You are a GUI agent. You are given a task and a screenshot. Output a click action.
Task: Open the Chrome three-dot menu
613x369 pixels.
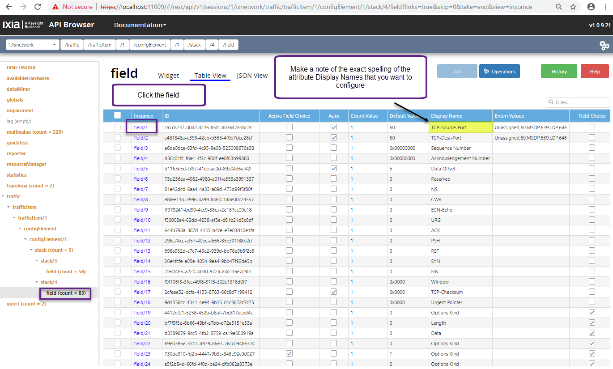coord(606,7)
